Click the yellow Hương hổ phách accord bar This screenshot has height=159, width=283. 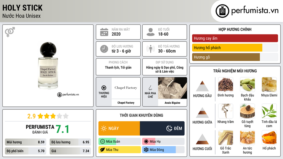[x=227, y=48]
